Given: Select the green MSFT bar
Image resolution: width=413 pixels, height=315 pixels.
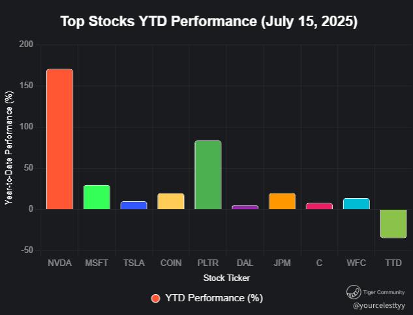Looking at the screenshot, I should tap(97, 197).
